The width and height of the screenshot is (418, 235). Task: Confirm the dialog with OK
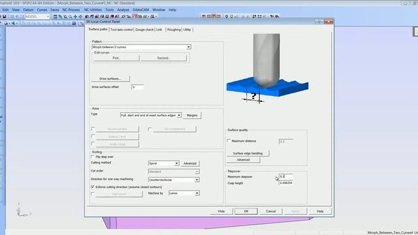(x=246, y=211)
